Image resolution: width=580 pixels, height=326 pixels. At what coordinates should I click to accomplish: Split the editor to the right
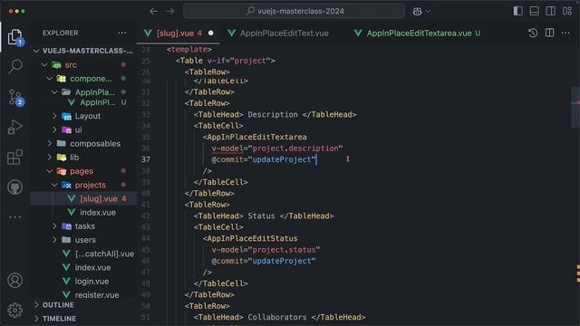pos(550,33)
